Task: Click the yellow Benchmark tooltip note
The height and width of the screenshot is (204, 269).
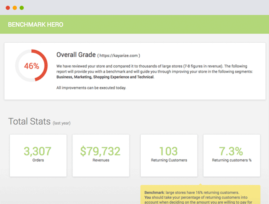Action: click(200, 195)
